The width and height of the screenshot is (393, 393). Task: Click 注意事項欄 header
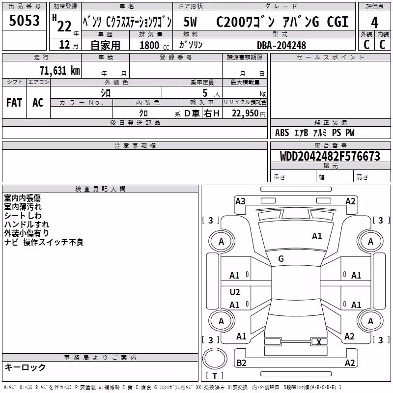[x=135, y=145]
